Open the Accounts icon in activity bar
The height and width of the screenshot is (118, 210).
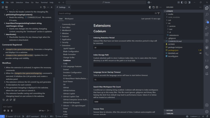coord(207,105)
